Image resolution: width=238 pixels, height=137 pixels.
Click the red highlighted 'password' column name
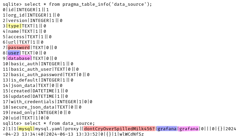coord(19,48)
